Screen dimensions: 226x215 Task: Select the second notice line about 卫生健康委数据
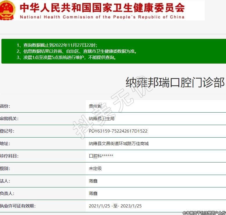coord(77,51)
